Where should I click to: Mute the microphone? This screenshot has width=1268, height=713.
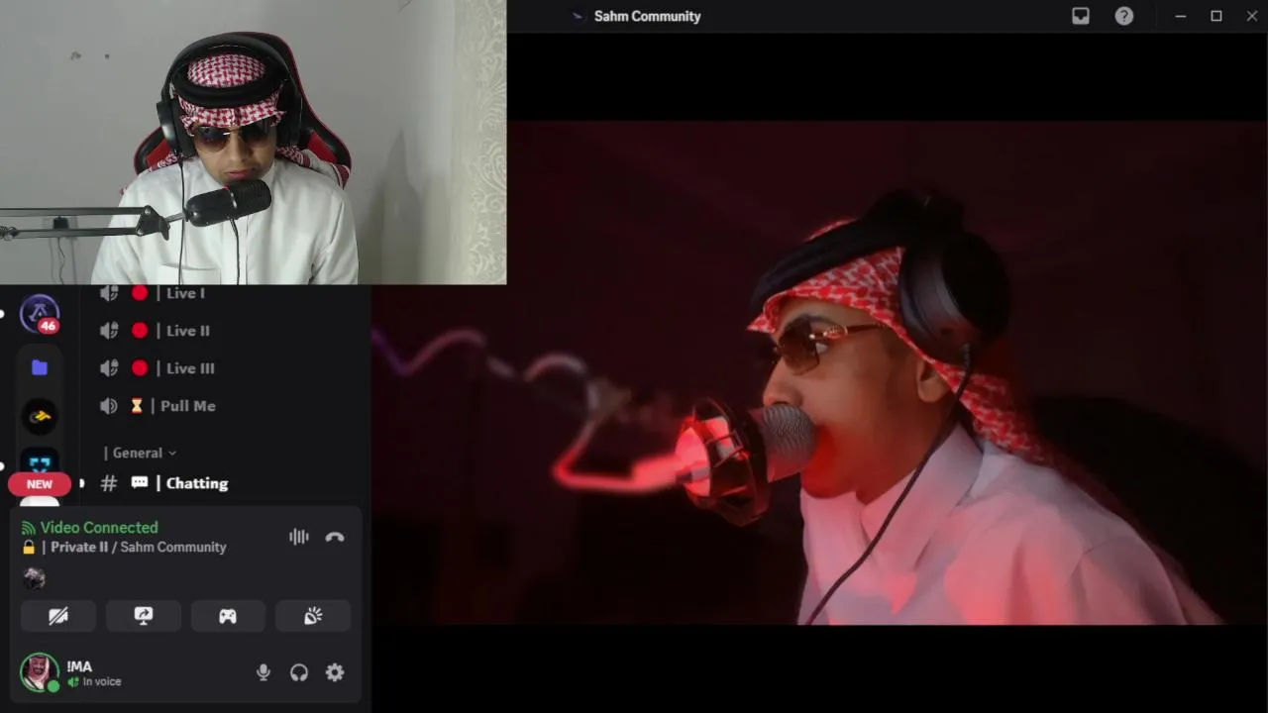click(x=264, y=672)
